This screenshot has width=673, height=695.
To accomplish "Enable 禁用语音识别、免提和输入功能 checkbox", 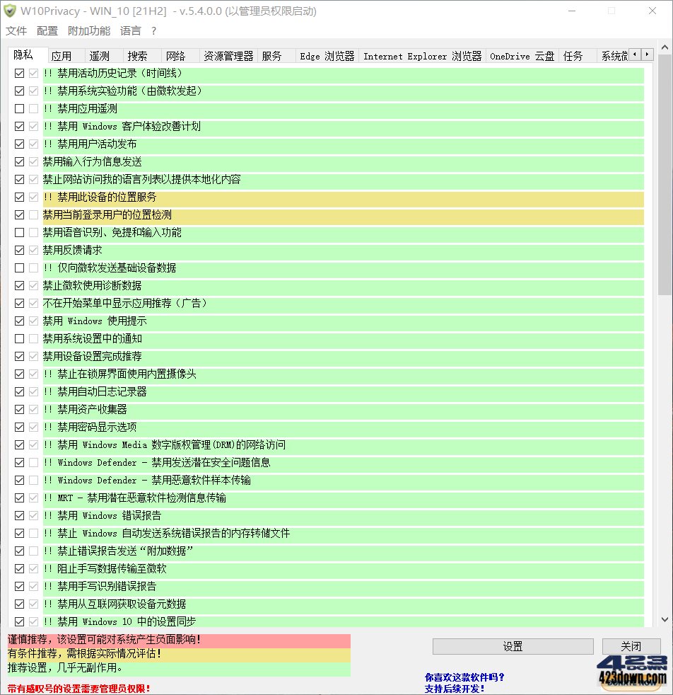I will (x=19, y=232).
